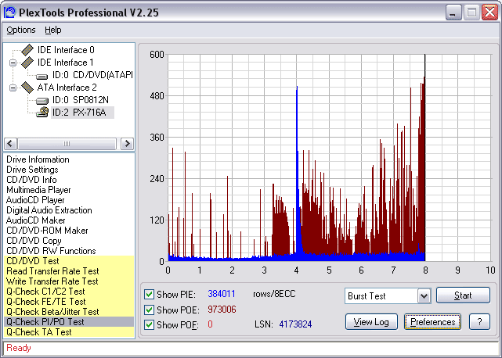Click the CD/DVD(ATAPI drive icon
This screenshot has width=502, height=358.
pyautogui.click(x=42, y=76)
